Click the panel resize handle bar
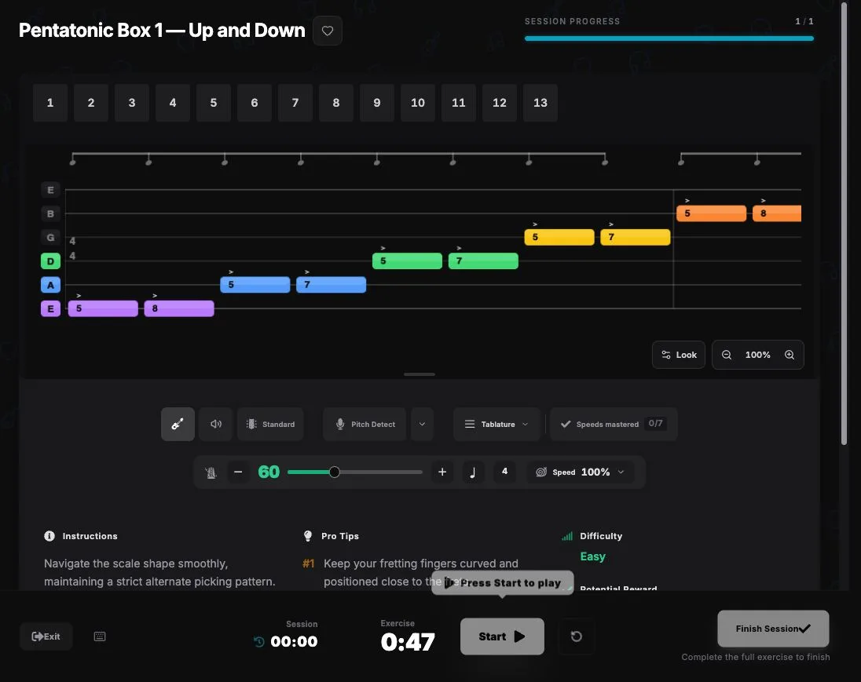Viewport: 861px width, 682px height. 420,374
